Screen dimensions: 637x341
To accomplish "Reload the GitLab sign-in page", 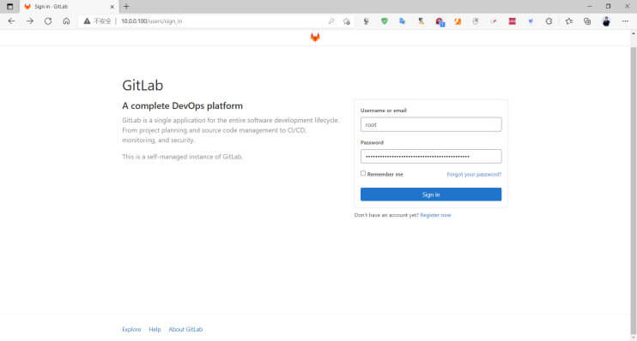I will 48,21.
